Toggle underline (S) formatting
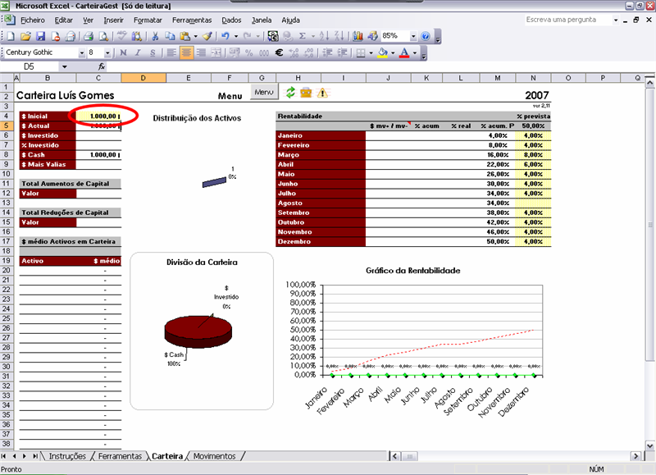 pos(153,53)
